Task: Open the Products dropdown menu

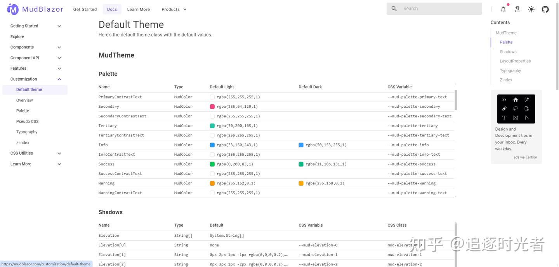Action: point(174,9)
